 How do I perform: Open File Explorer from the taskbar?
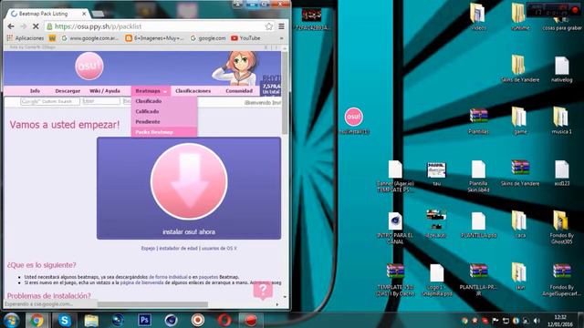(91, 320)
